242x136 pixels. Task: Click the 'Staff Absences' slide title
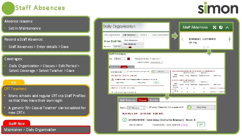pos(40,8)
